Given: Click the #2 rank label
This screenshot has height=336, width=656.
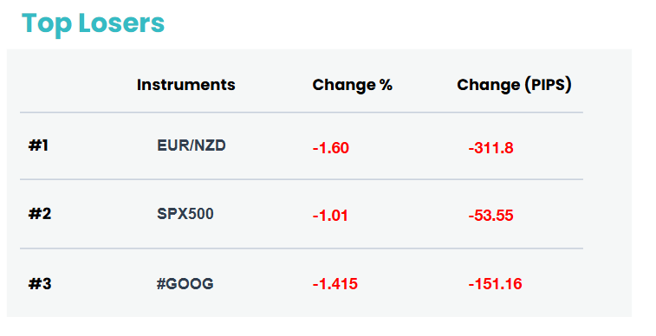Looking at the screenshot, I should [x=40, y=214].
